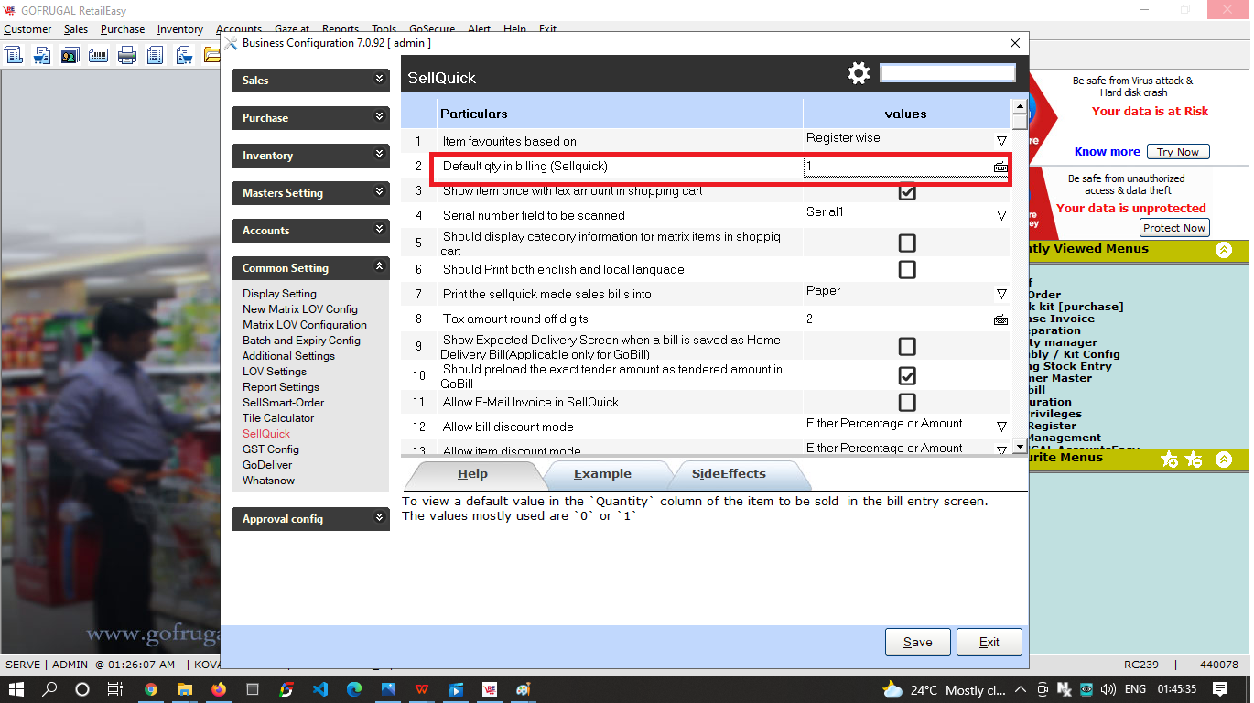Open keypad icon for Tax round off digits

(1000, 319)
